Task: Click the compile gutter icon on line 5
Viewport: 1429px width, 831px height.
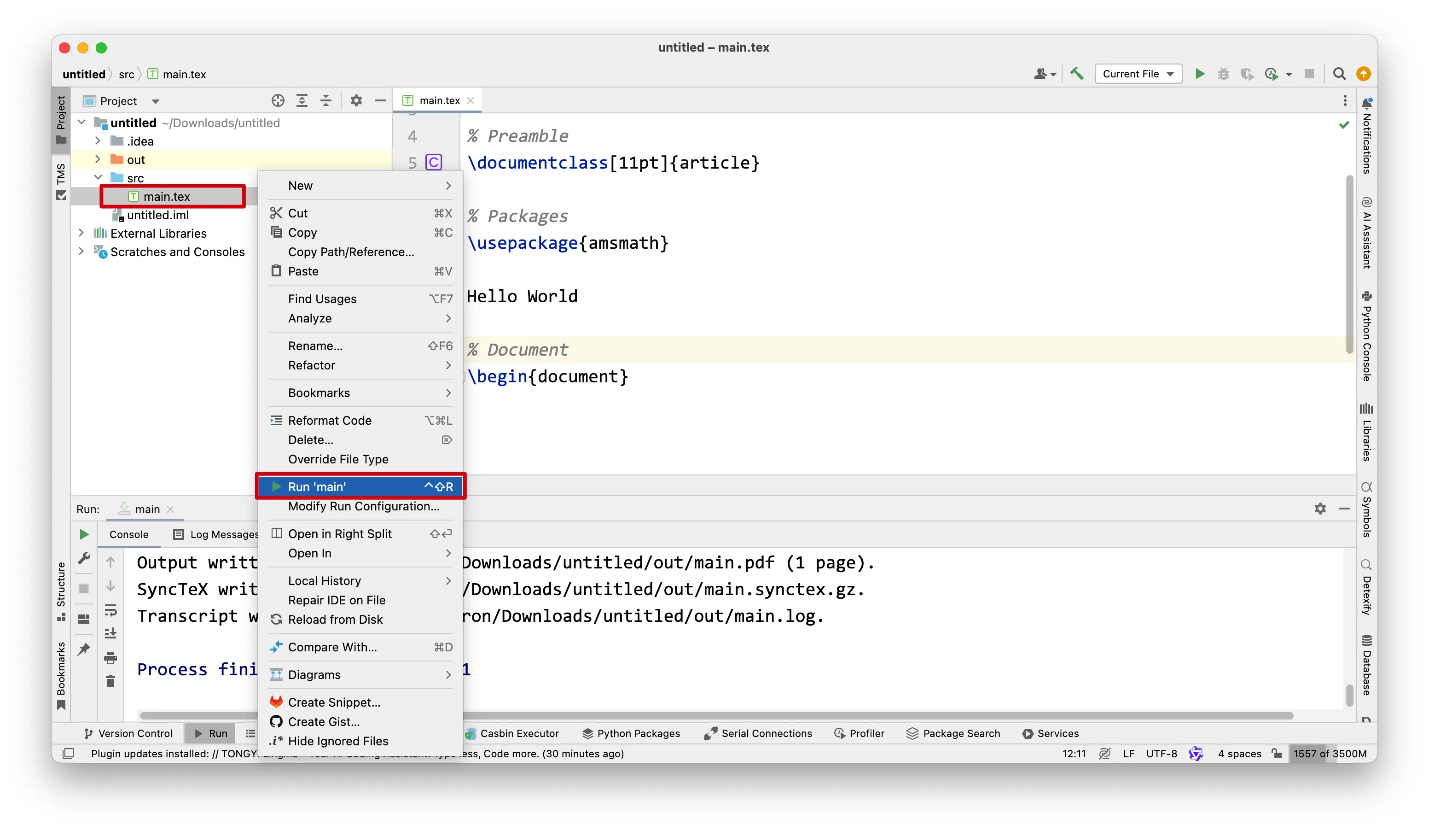Action: coord(434,162)
